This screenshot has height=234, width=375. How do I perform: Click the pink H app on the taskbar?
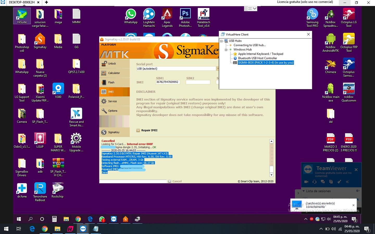(x=70, y=229)
